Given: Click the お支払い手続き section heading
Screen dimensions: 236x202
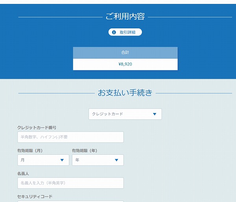Looking at the screenshot, I should pyautogui.click(x=125, y=93).
